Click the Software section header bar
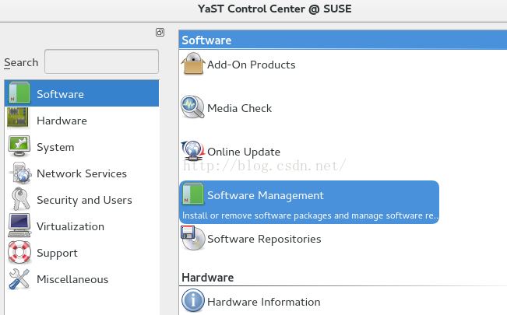Viewport: 507px width, 315px height. point(343,40)
